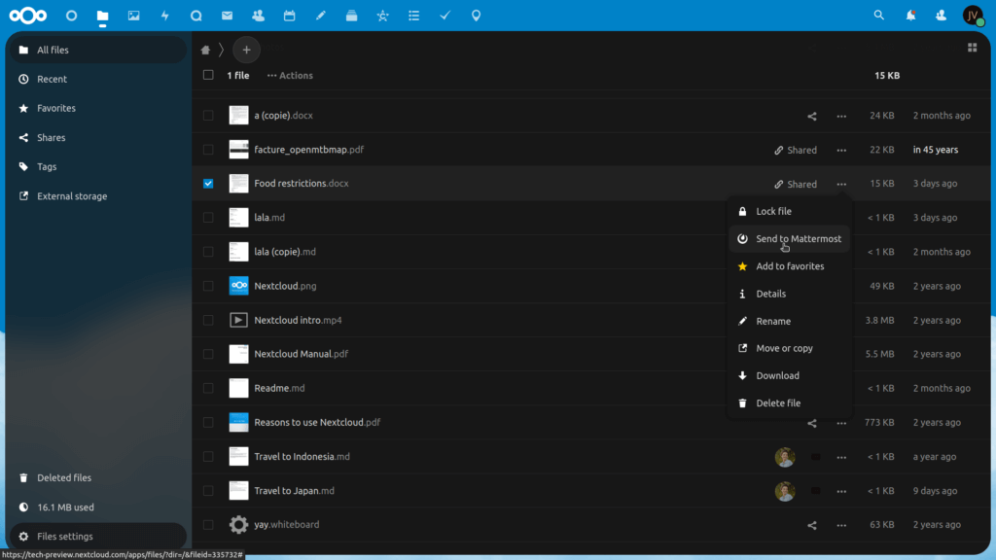Open the Maps pin icon
Image resolution: width=996 pixels, height=560 pixels.
[476, 16]
